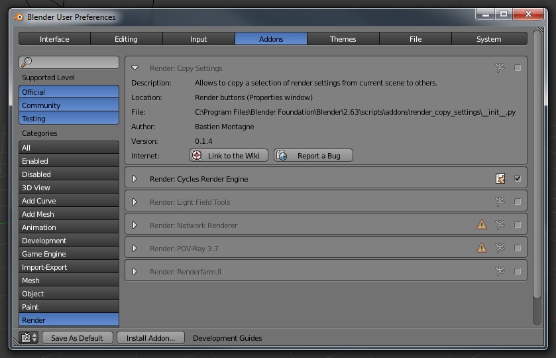
Task: Enable the POV-Ray 3.7 addon checkbox
Action: point(518,248)
